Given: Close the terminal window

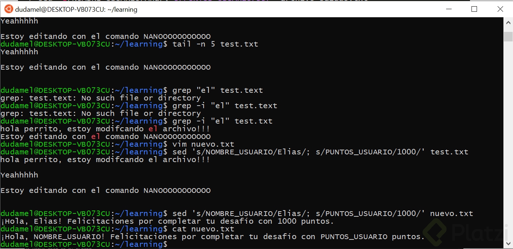Looking at the screenshot, I should [x=500, y=9].
